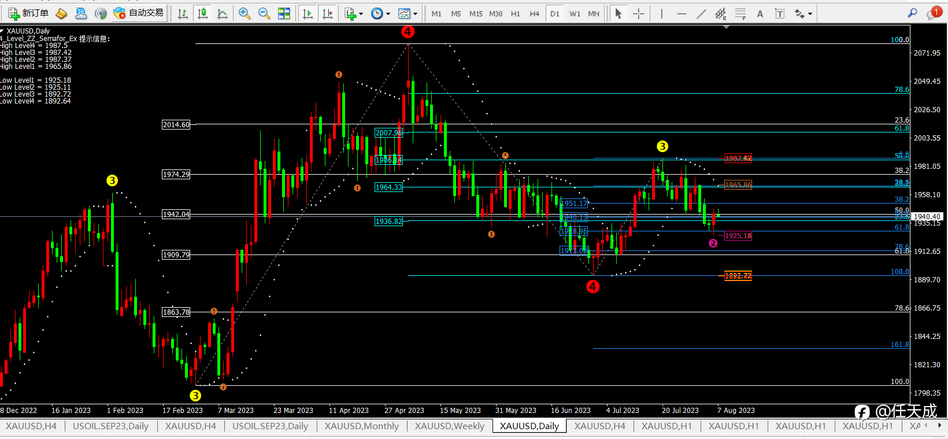
Task: Expand the templates dropdown arrow
Action: [415, 14]
